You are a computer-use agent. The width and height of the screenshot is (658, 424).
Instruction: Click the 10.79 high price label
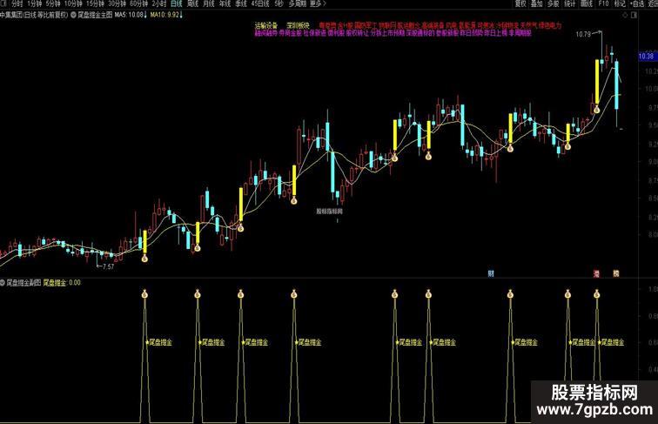click(x=583, y=35)
